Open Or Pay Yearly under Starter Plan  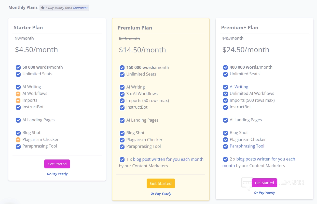pyautogui.click(x=57, y=174)
